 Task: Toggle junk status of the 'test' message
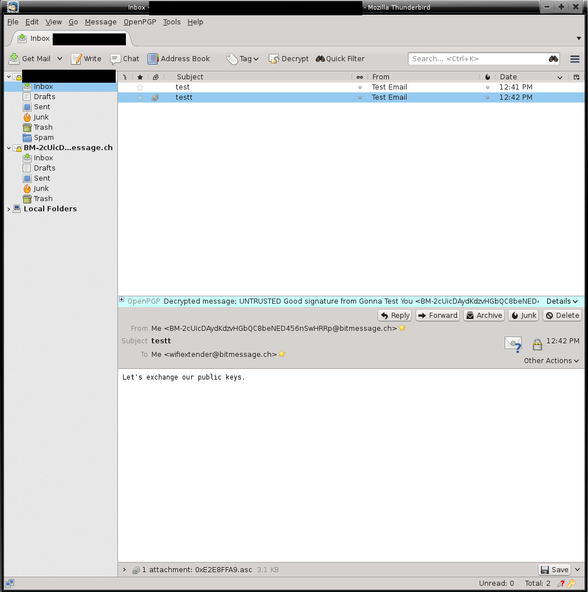[x=488, y=87]
